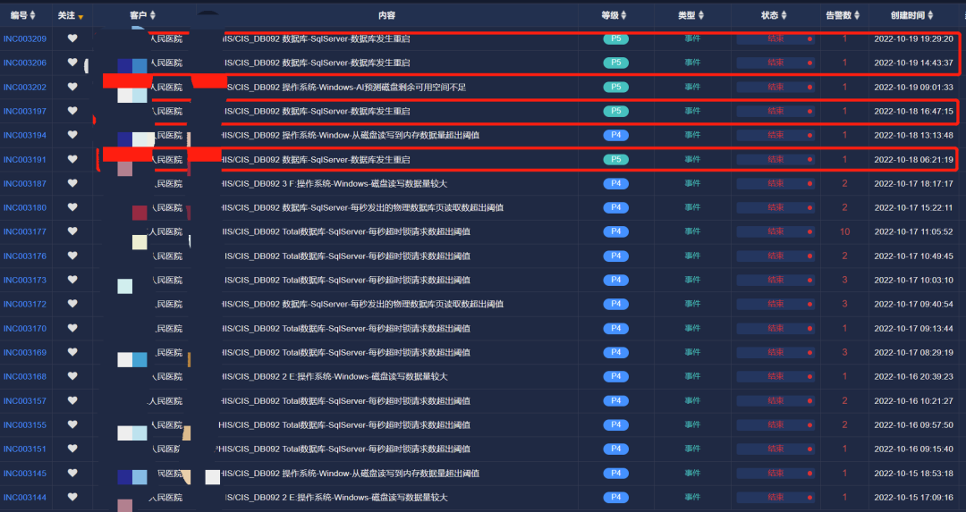Click 结束 status for INC003151

[775, 449]
